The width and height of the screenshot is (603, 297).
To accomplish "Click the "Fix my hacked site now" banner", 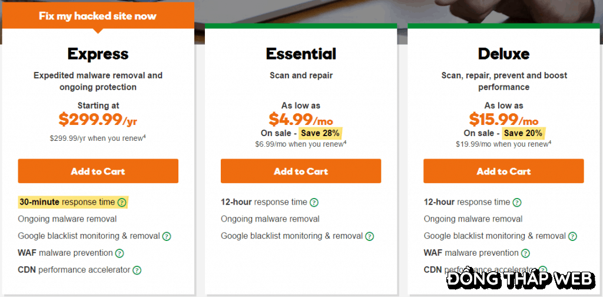I will (98, 16).
